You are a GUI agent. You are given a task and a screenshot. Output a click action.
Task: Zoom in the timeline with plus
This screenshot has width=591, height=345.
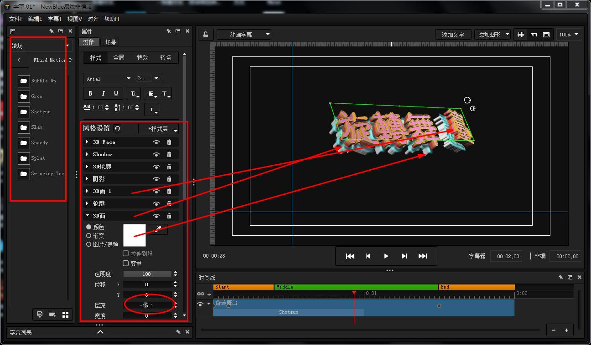566,330
